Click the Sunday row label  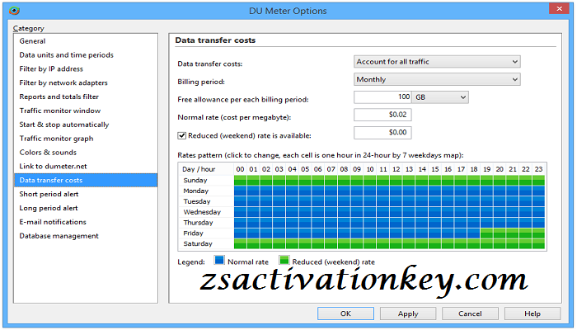pos(195,180)
